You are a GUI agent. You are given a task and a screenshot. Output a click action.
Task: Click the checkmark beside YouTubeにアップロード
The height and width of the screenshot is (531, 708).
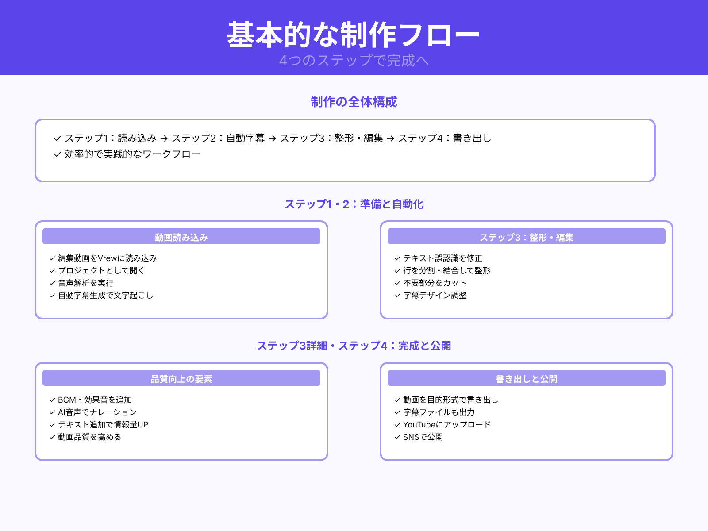(x=396, y=424)
